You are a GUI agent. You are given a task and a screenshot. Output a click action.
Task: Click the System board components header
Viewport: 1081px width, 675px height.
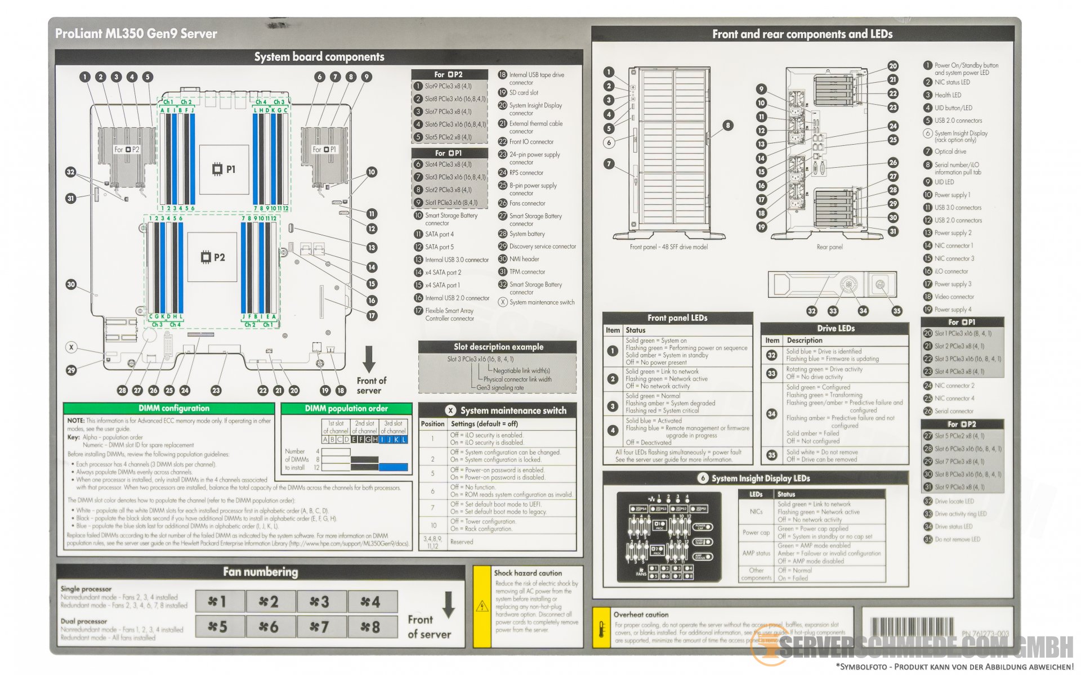pos(319,57)
